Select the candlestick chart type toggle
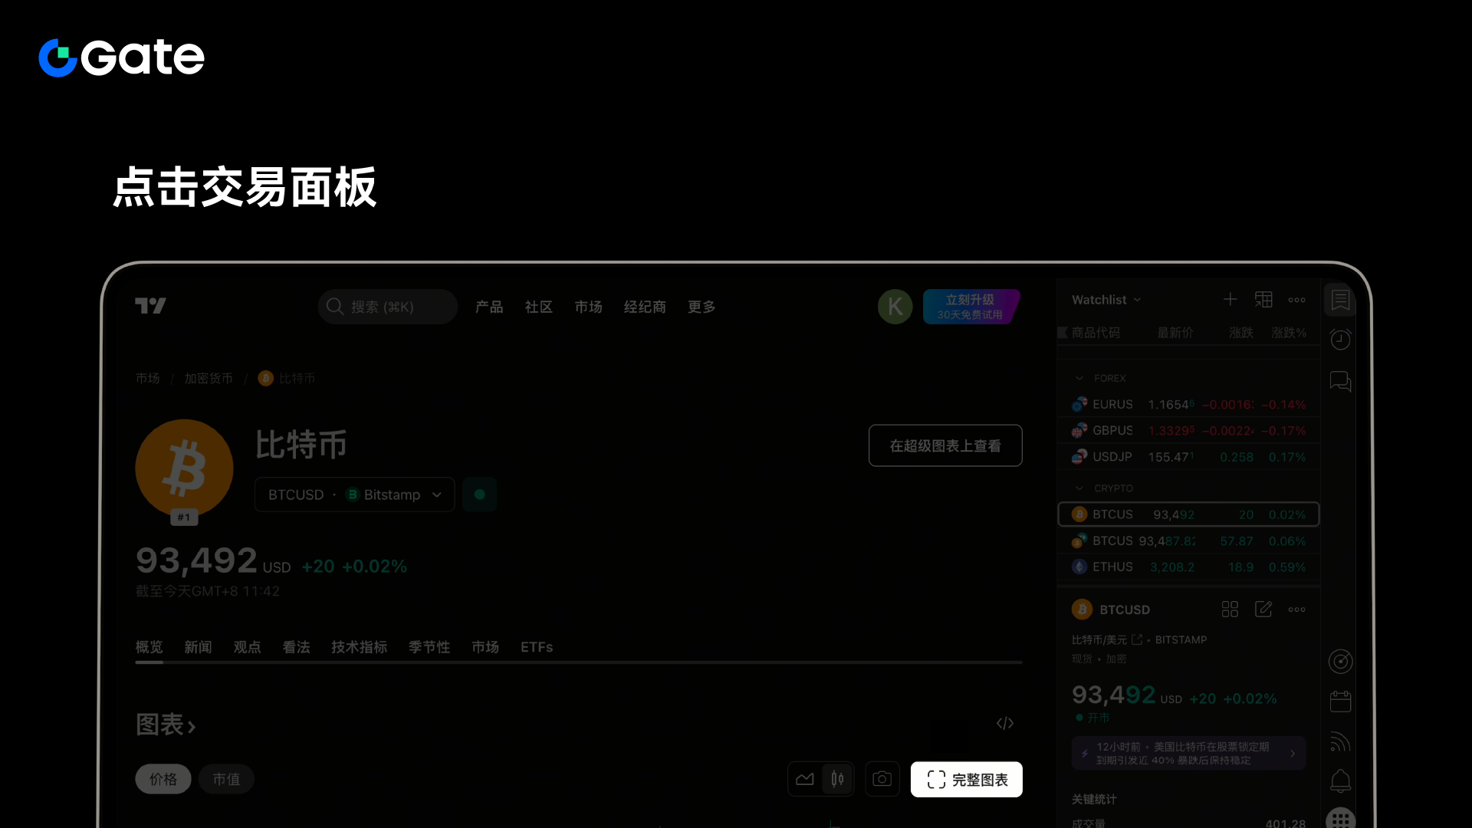This screenshot has width=1472, height=828. point(837,779)
